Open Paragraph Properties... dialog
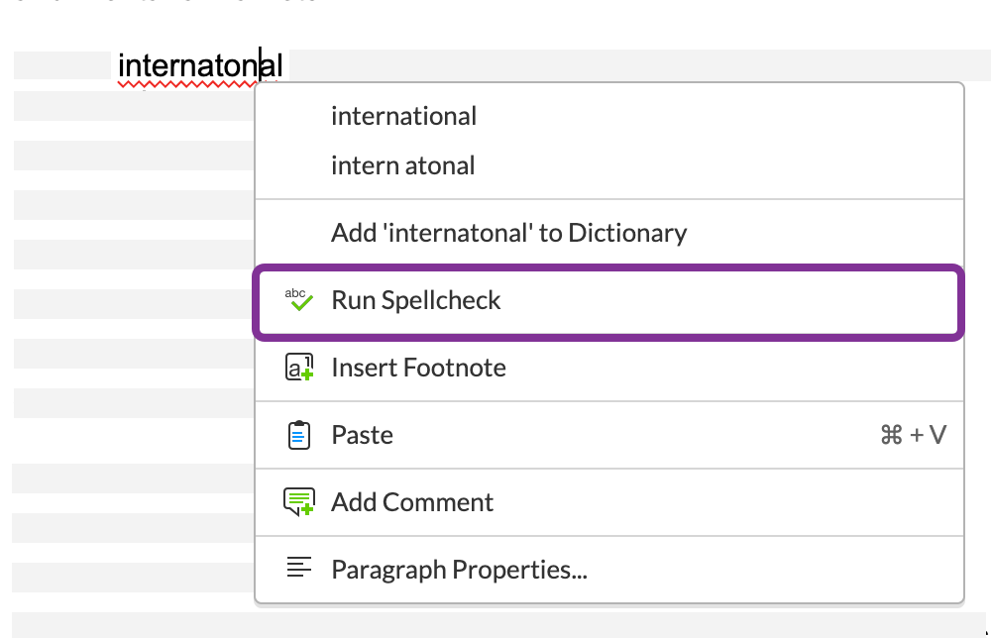 point(609,570)
